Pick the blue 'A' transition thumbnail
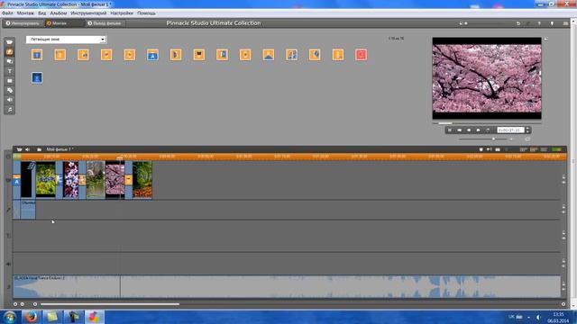The image size is (577, 324). [152, 55]
